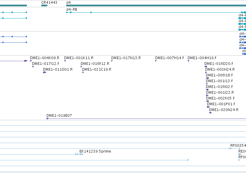Screen dimensions: 246x173
Task: Select the DME1-016F12.R arrow glyph
Action: tap(82, 67)
